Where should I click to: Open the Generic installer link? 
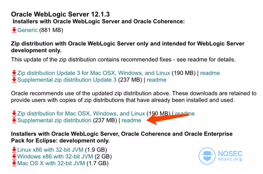(27, 30)
